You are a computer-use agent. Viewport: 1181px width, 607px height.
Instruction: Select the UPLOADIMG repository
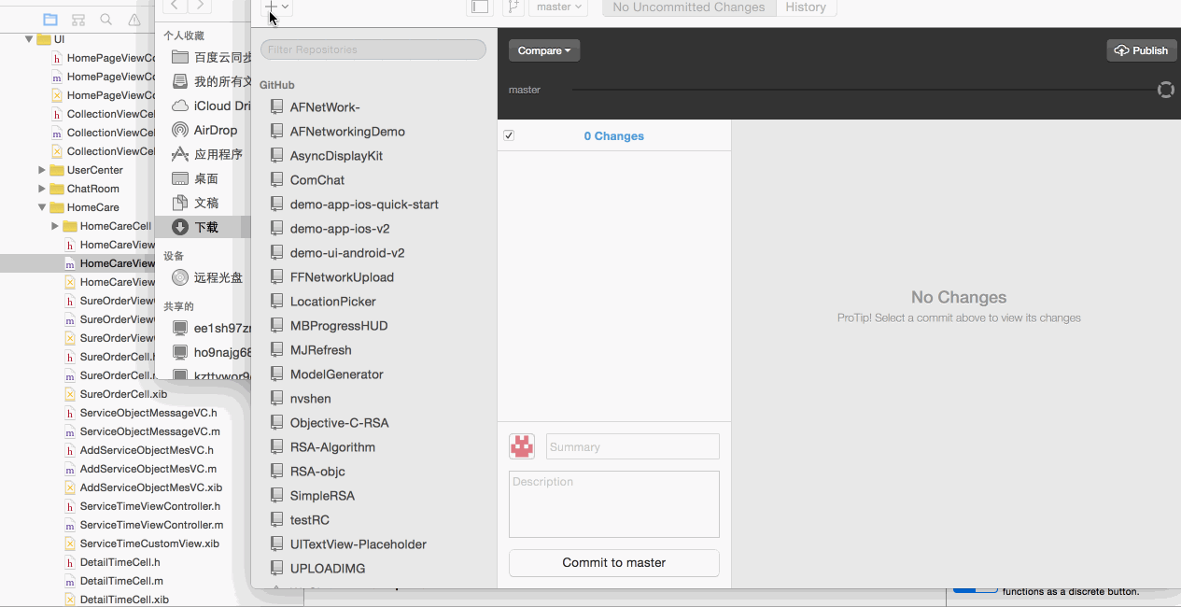328,569
